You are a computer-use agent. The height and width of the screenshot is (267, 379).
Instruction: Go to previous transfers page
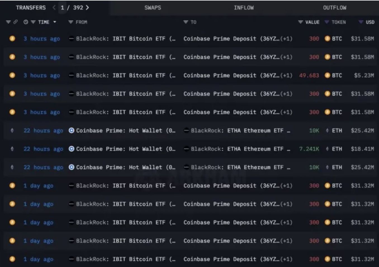[54, 8]
